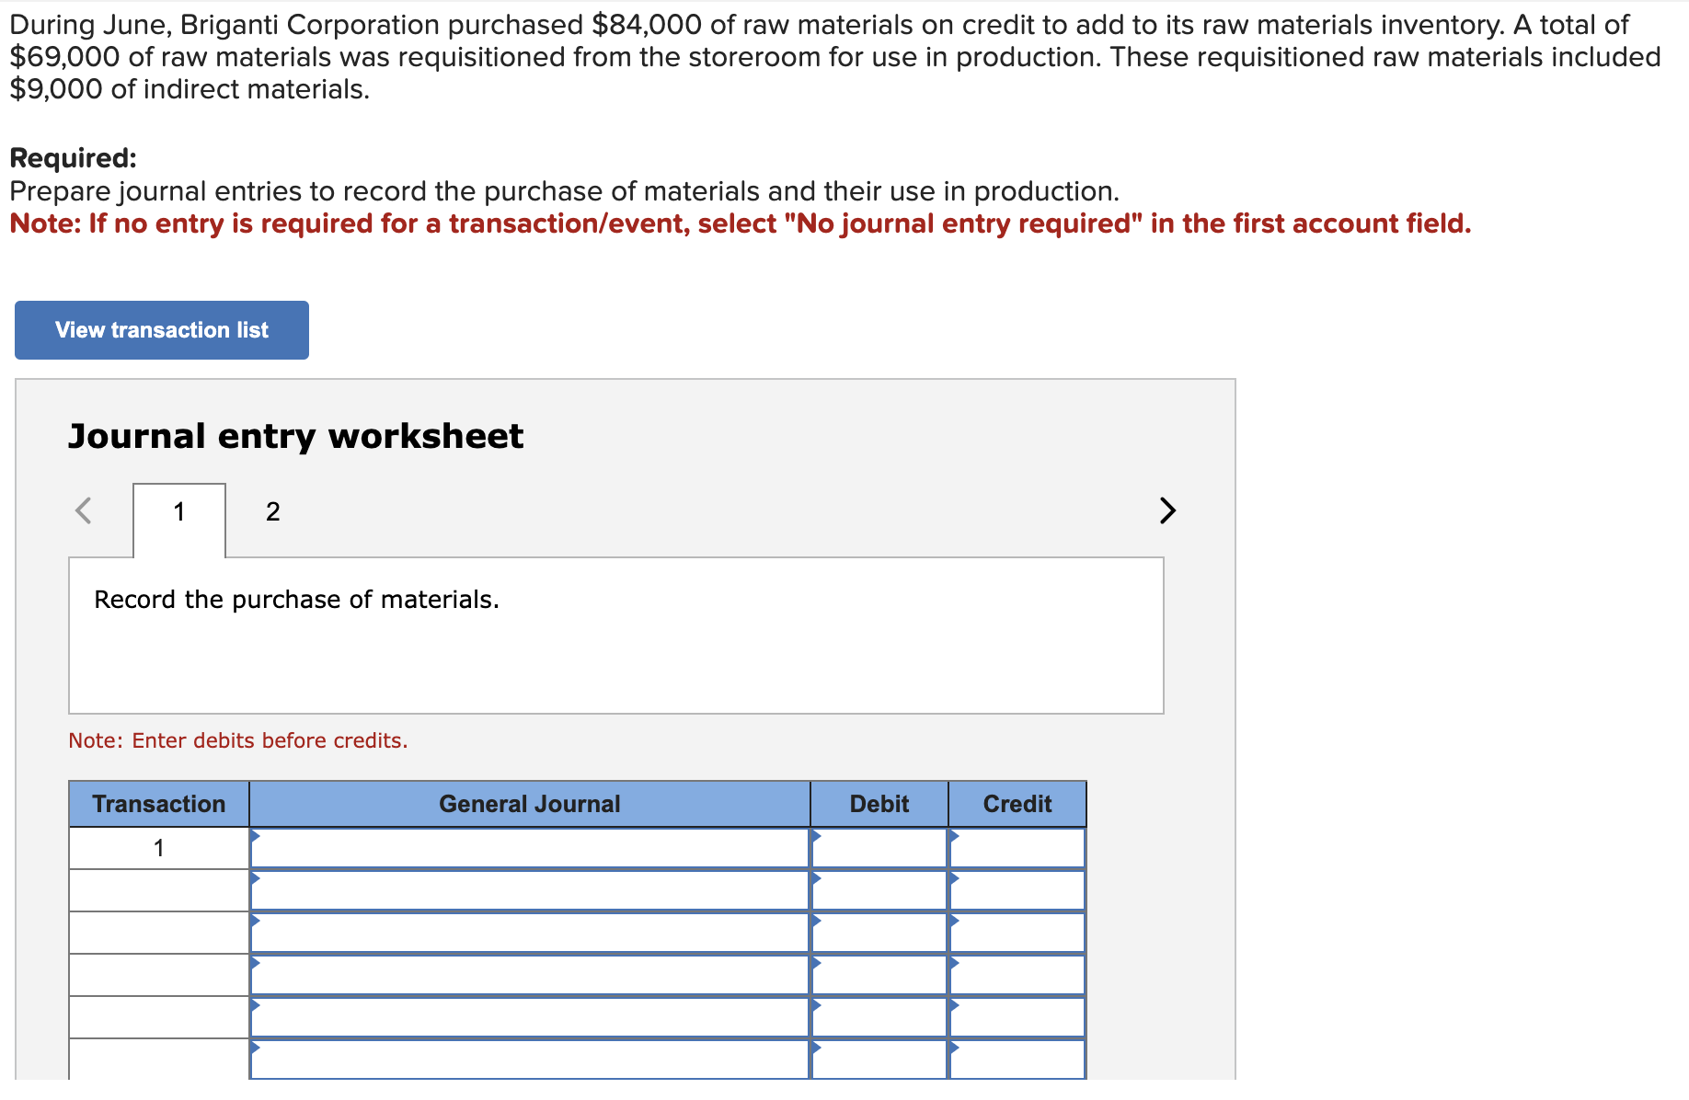The height and width of the screenshot is (1100, 1689).
Task: Open the account dropdown in the second journal row
Action: tap(255, 879)
